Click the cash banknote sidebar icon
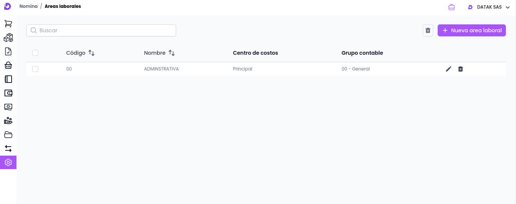Viewport: 516px width, 204px height. coord(8,107)
